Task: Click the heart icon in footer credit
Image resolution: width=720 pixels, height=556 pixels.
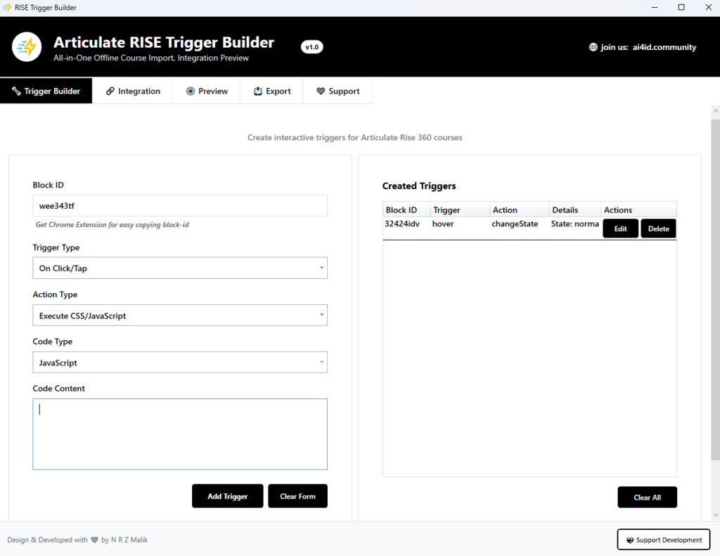Action: 95,541
